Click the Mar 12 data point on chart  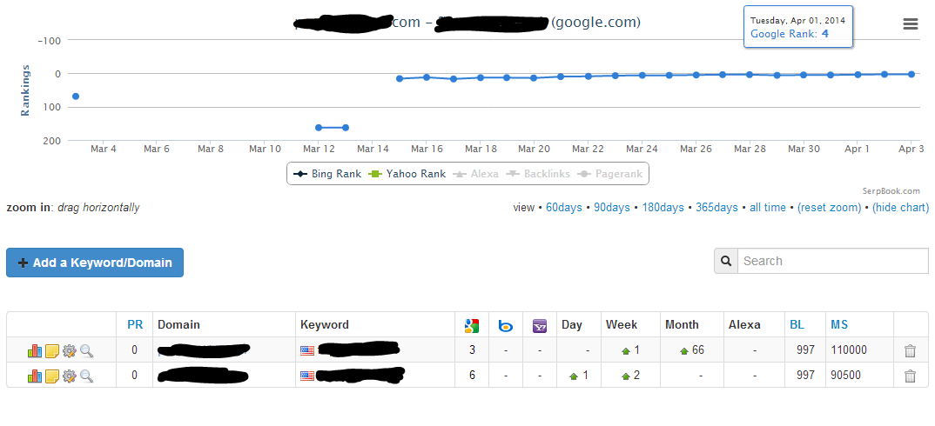click(x=319, y=128)
